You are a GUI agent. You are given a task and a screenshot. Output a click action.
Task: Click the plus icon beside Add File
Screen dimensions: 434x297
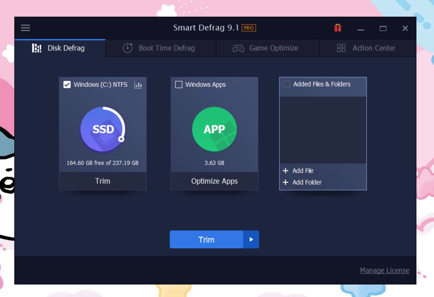[x=285, y=171]
